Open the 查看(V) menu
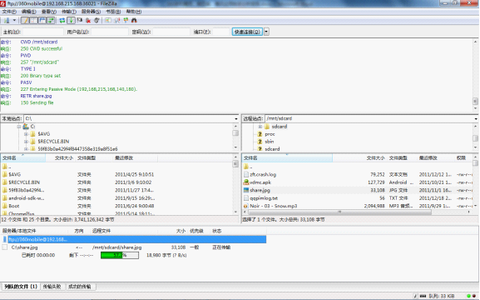480x300 pixels. (49, 12)
